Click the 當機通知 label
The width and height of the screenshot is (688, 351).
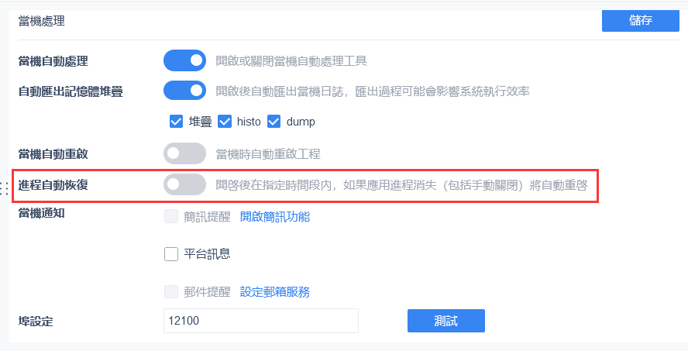point(42,214)
